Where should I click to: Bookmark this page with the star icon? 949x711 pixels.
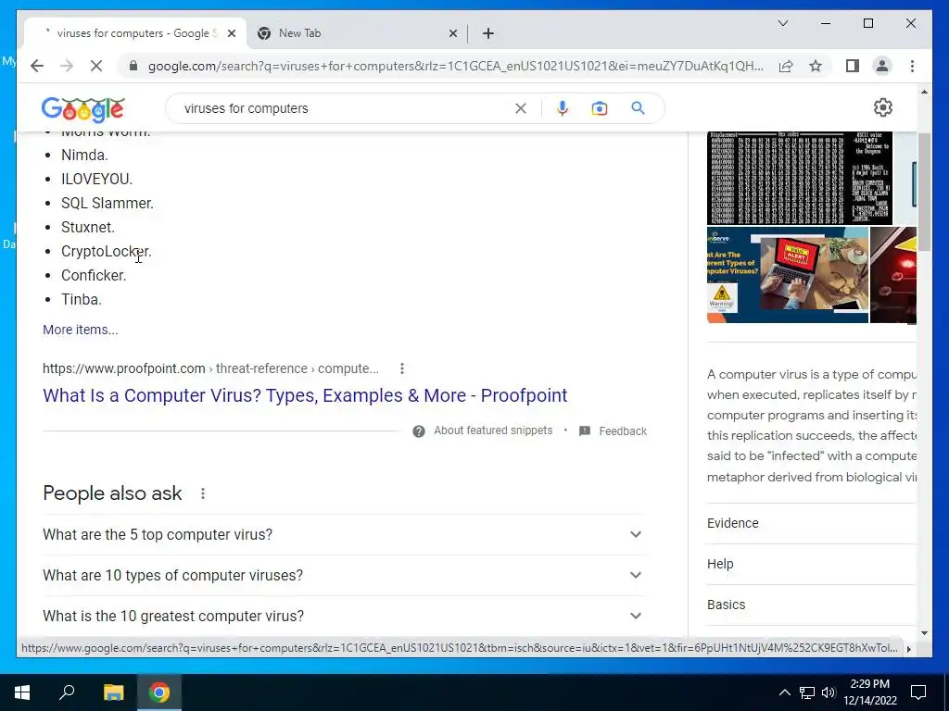816,66
